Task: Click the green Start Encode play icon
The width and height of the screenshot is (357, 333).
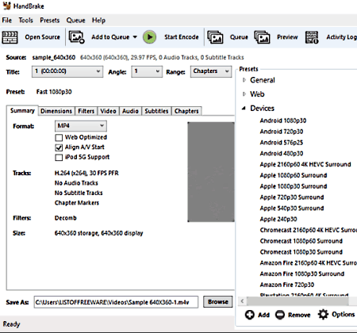Action: tap(150, 37)
